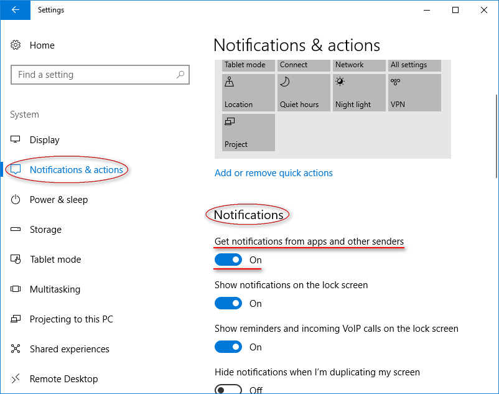This screenshot has width=499, height=394.
Task: Click the Add or remove quick actions link
Action: click(274, 173)
